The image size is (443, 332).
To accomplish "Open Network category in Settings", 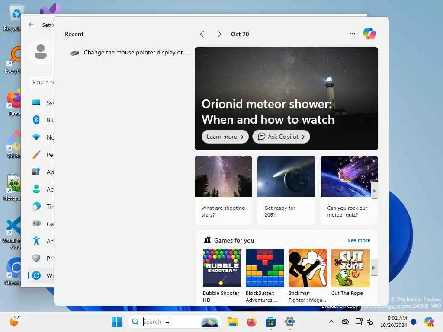I will click(41, 137).
